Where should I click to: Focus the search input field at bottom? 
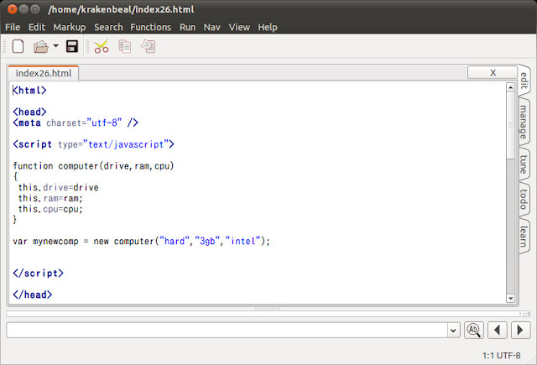[x=227, y=330]
